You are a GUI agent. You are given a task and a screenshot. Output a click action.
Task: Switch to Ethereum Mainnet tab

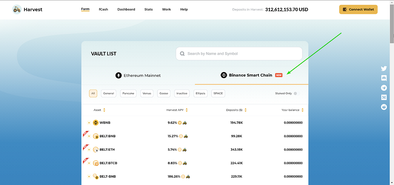tap(138, 75)
